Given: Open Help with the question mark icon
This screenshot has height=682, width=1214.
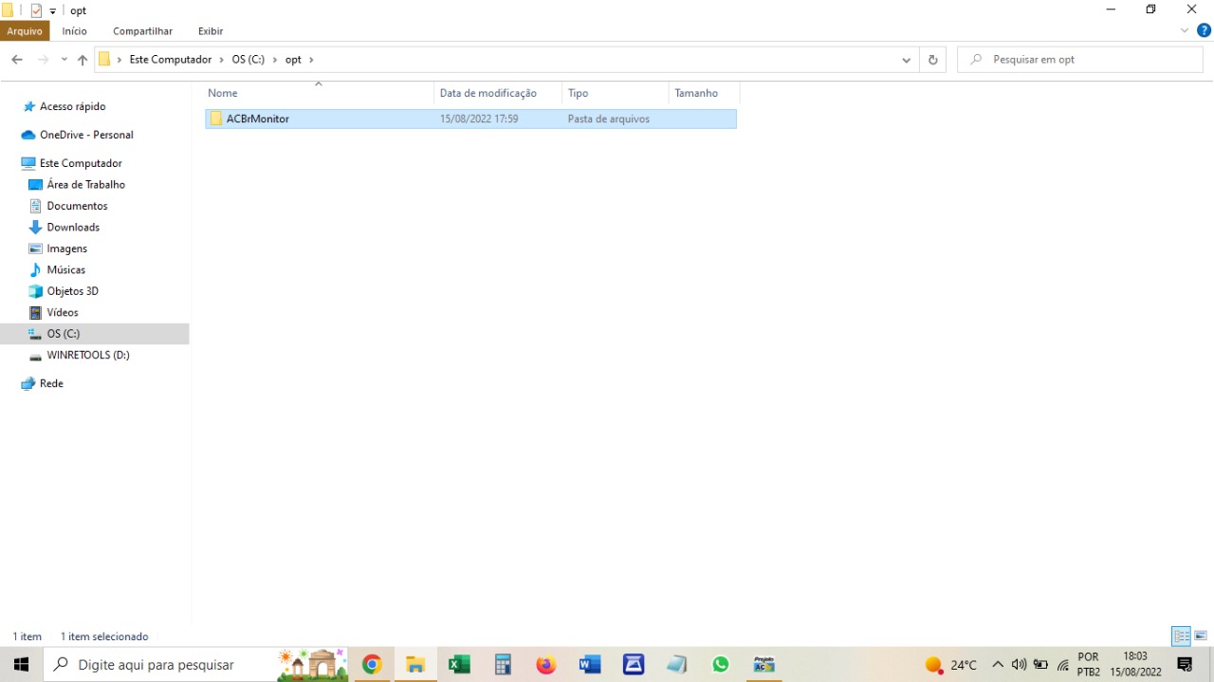Looking at the screenshot, I should pyautogui.click(x=1205, y=31).
